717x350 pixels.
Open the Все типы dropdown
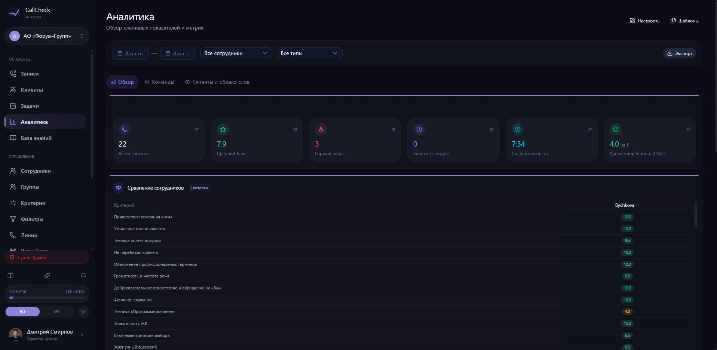309,53
